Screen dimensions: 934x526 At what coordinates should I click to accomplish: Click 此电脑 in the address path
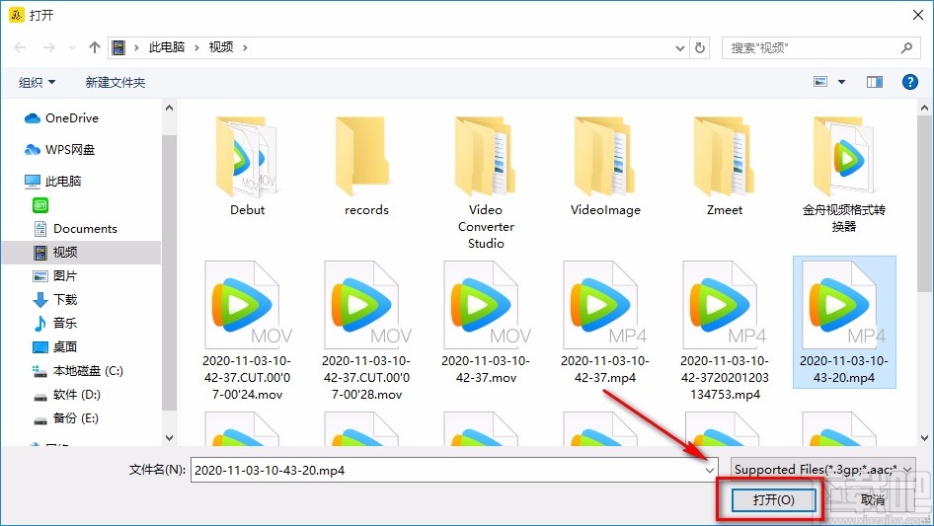tap(166, 47)
